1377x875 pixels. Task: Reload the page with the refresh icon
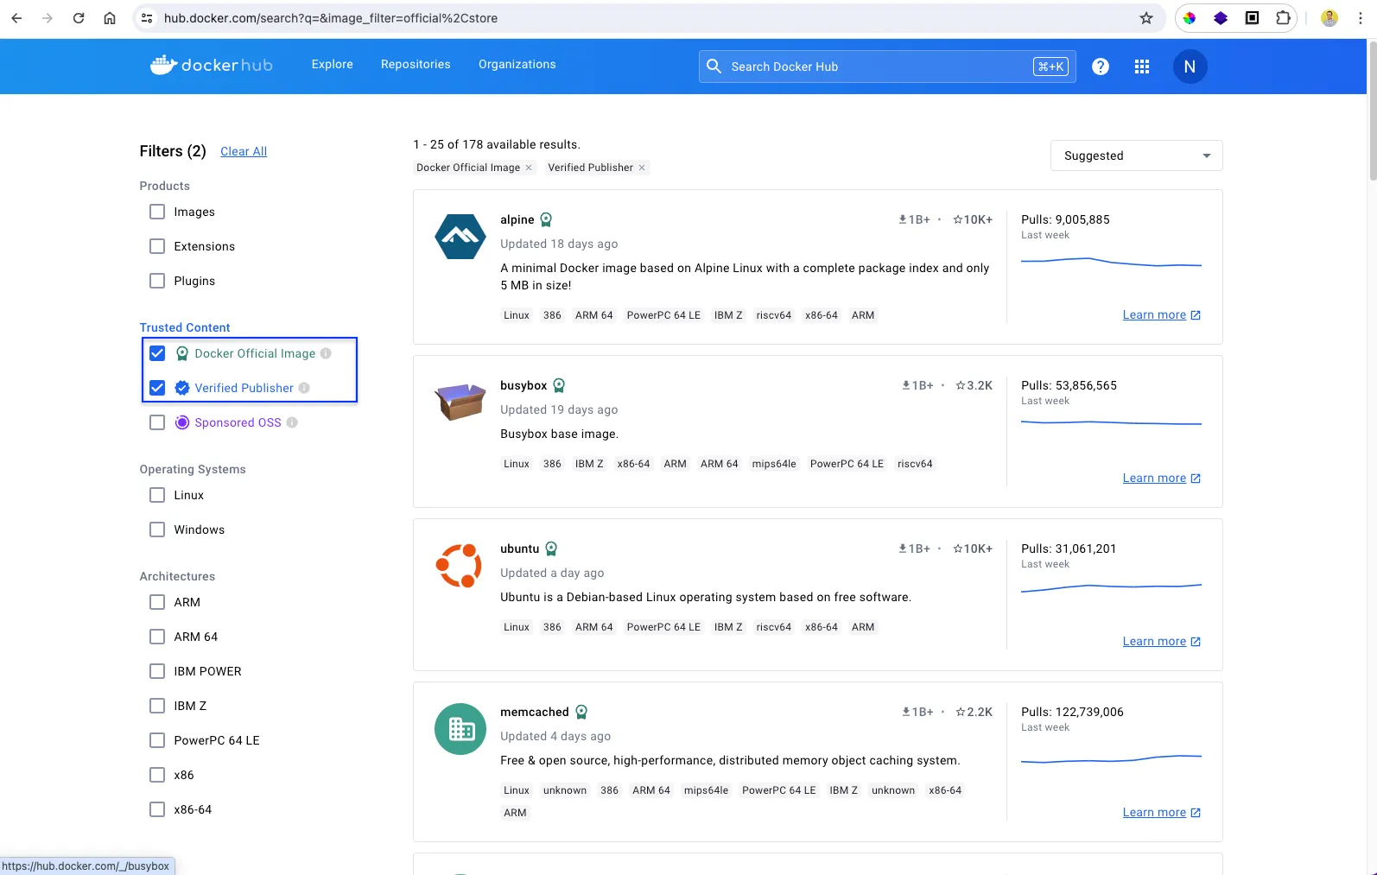[79, 18]
